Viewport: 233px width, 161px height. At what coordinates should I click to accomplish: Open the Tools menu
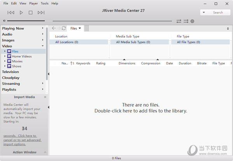coord(45,3)
